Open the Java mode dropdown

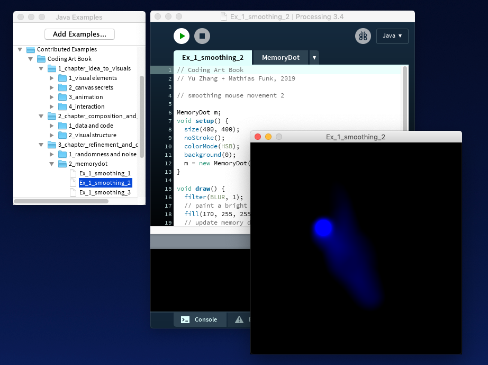[x=392, y=36]
